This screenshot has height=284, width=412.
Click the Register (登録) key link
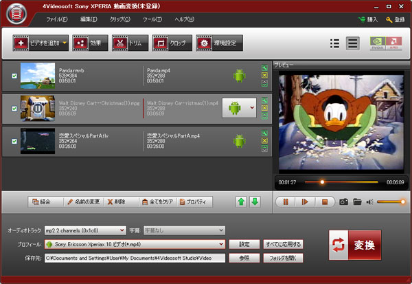[x=396, y=20]
